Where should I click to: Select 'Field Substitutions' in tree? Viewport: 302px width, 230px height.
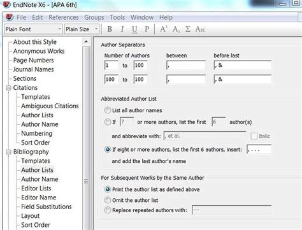[x=47, y=206]
